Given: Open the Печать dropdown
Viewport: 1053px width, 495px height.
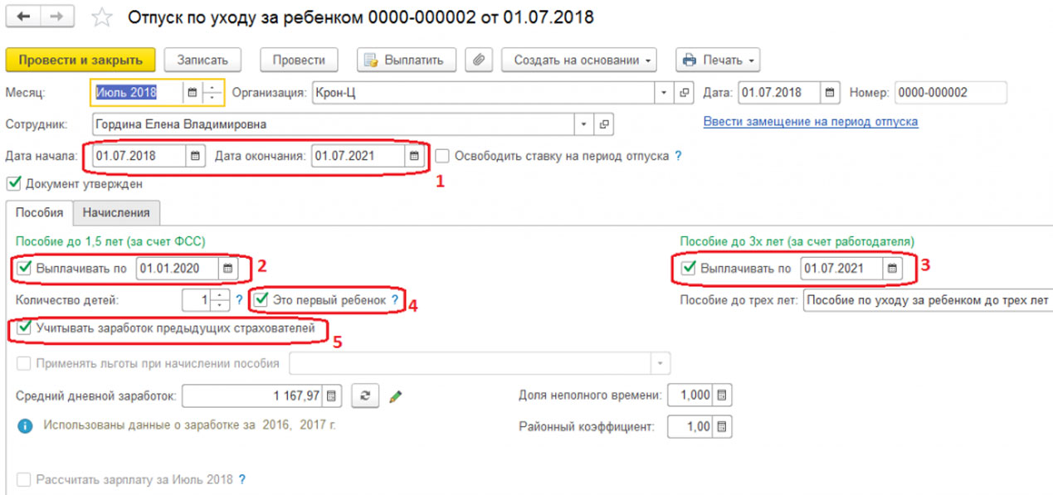Looking at the screenshot, I should 717,59.
